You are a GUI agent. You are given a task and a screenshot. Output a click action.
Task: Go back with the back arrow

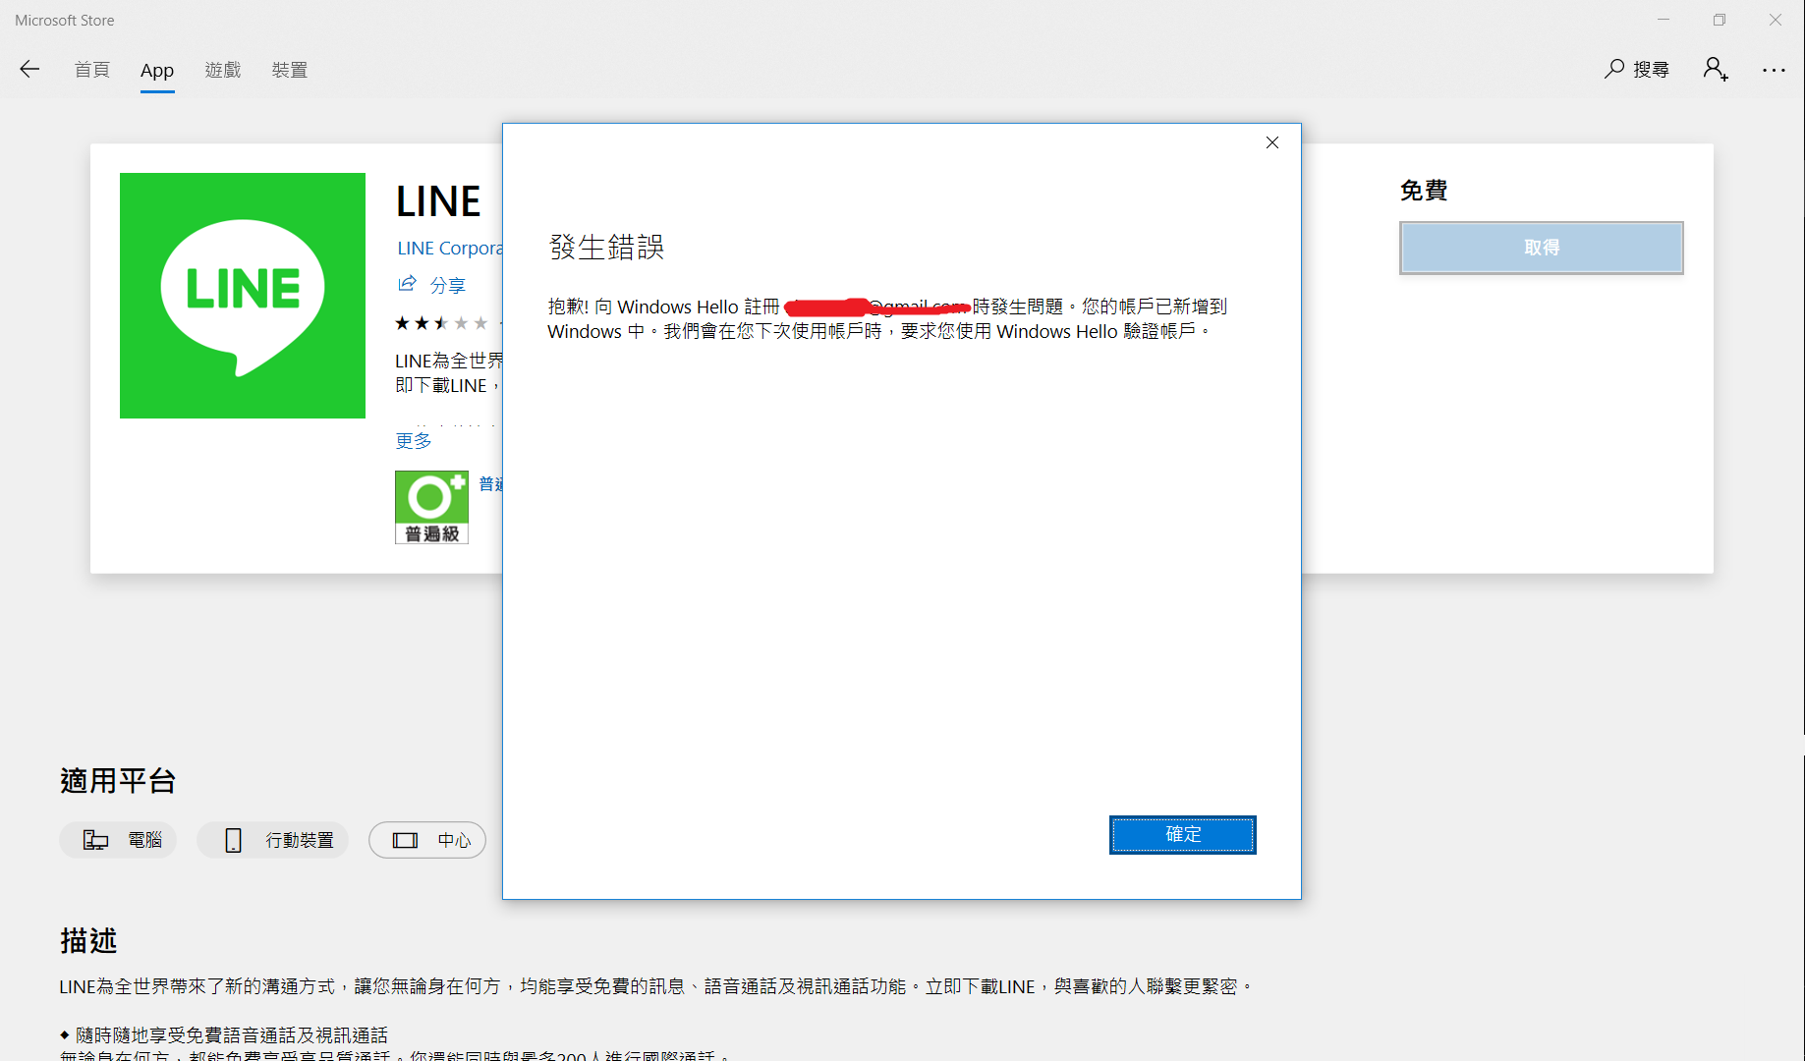tap(29, 69)
